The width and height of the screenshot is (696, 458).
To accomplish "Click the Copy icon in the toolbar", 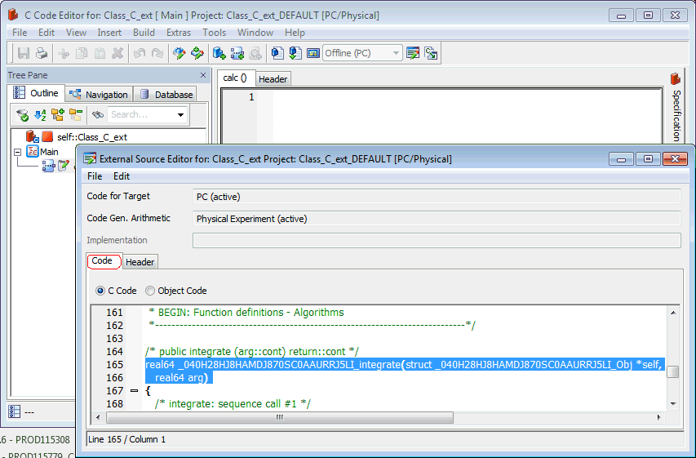I will [x=82, y=54].
